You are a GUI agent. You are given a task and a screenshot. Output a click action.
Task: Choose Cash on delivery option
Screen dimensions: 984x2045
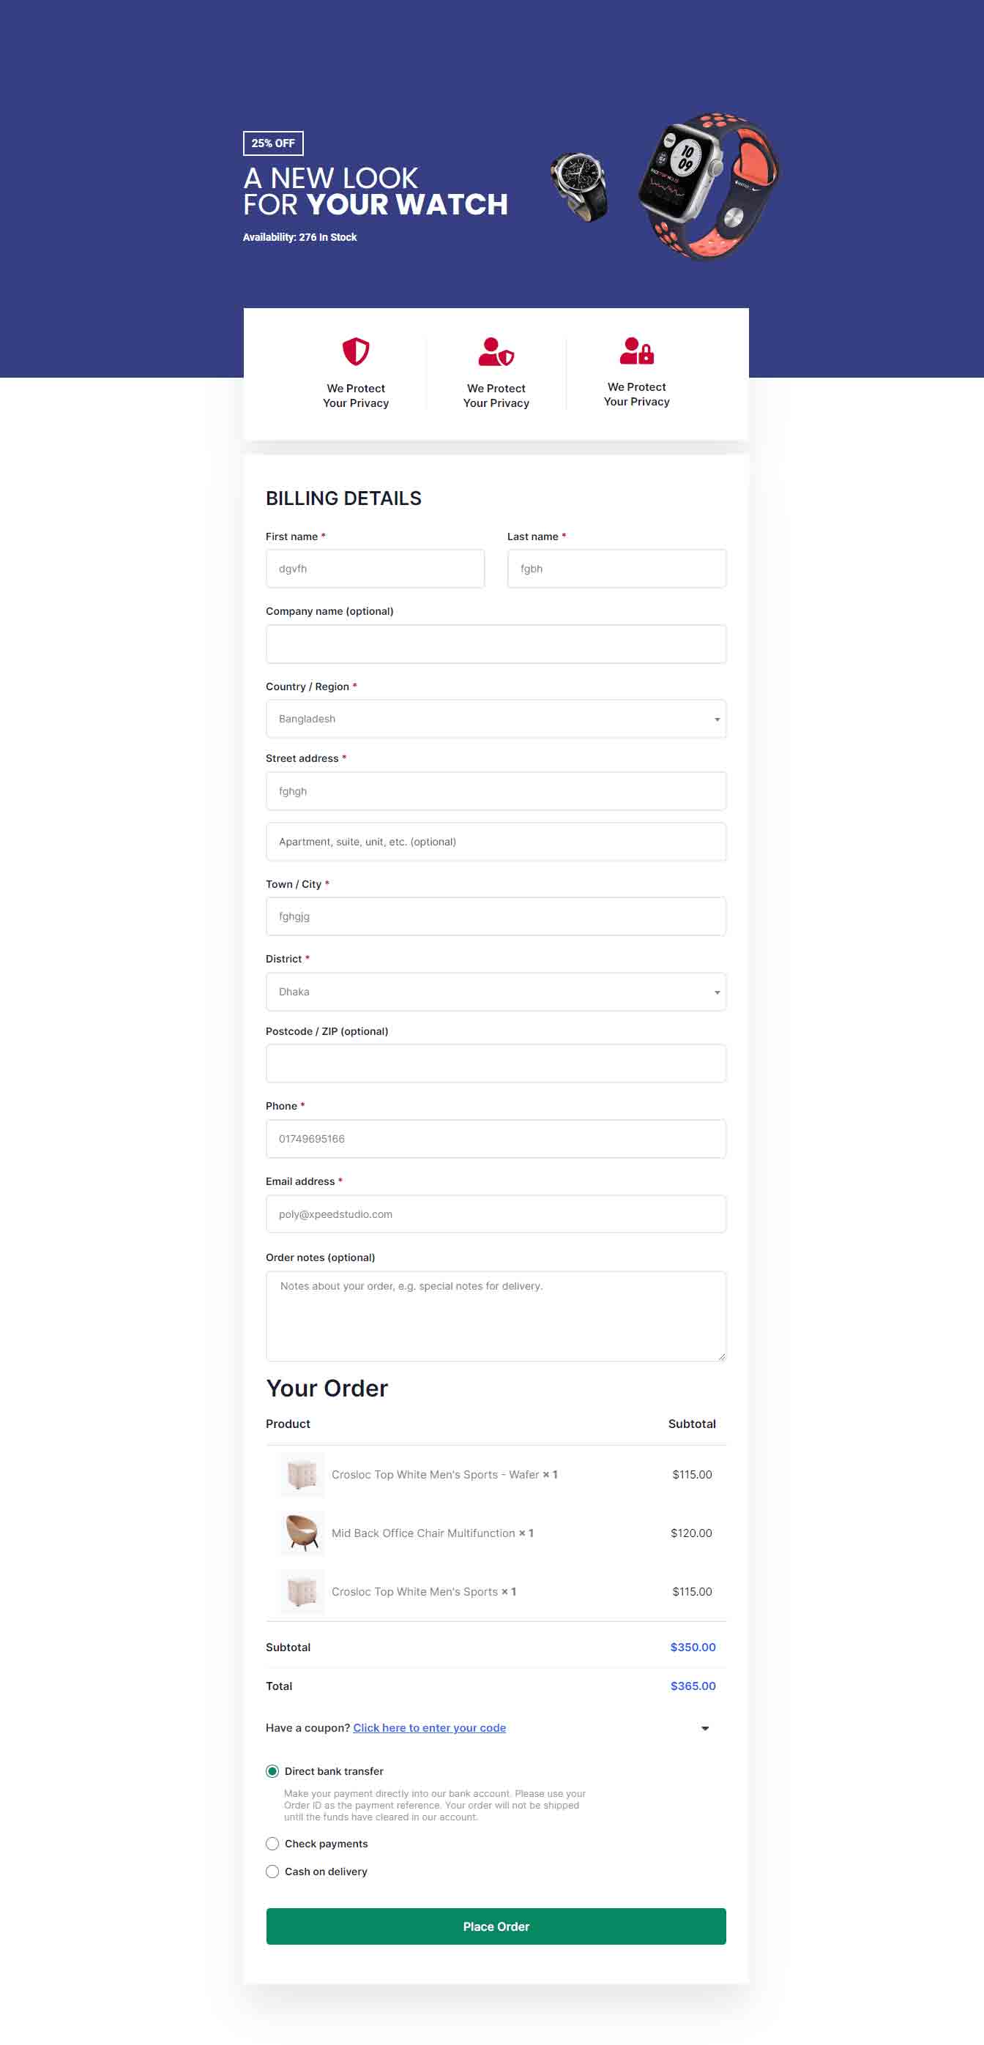tap(272, 1870)
